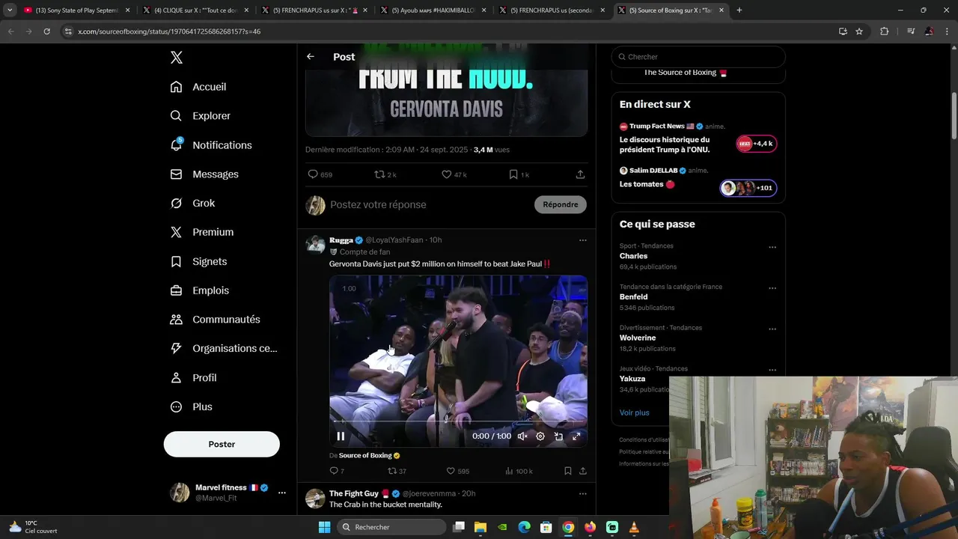Open Chrome extensions puzzle icon
Image resolution: width=958 pixels, height=539 pixels.
click(x=884, y=31)
